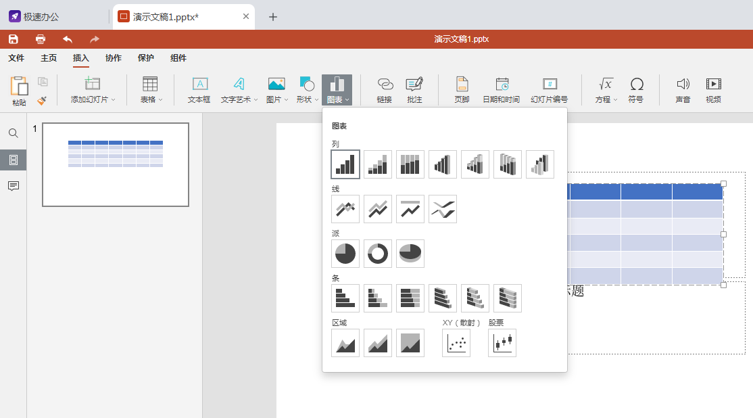Open the 保护 protection tab
Viewport: 753px width, 418px height.
(x=146, y=58)
